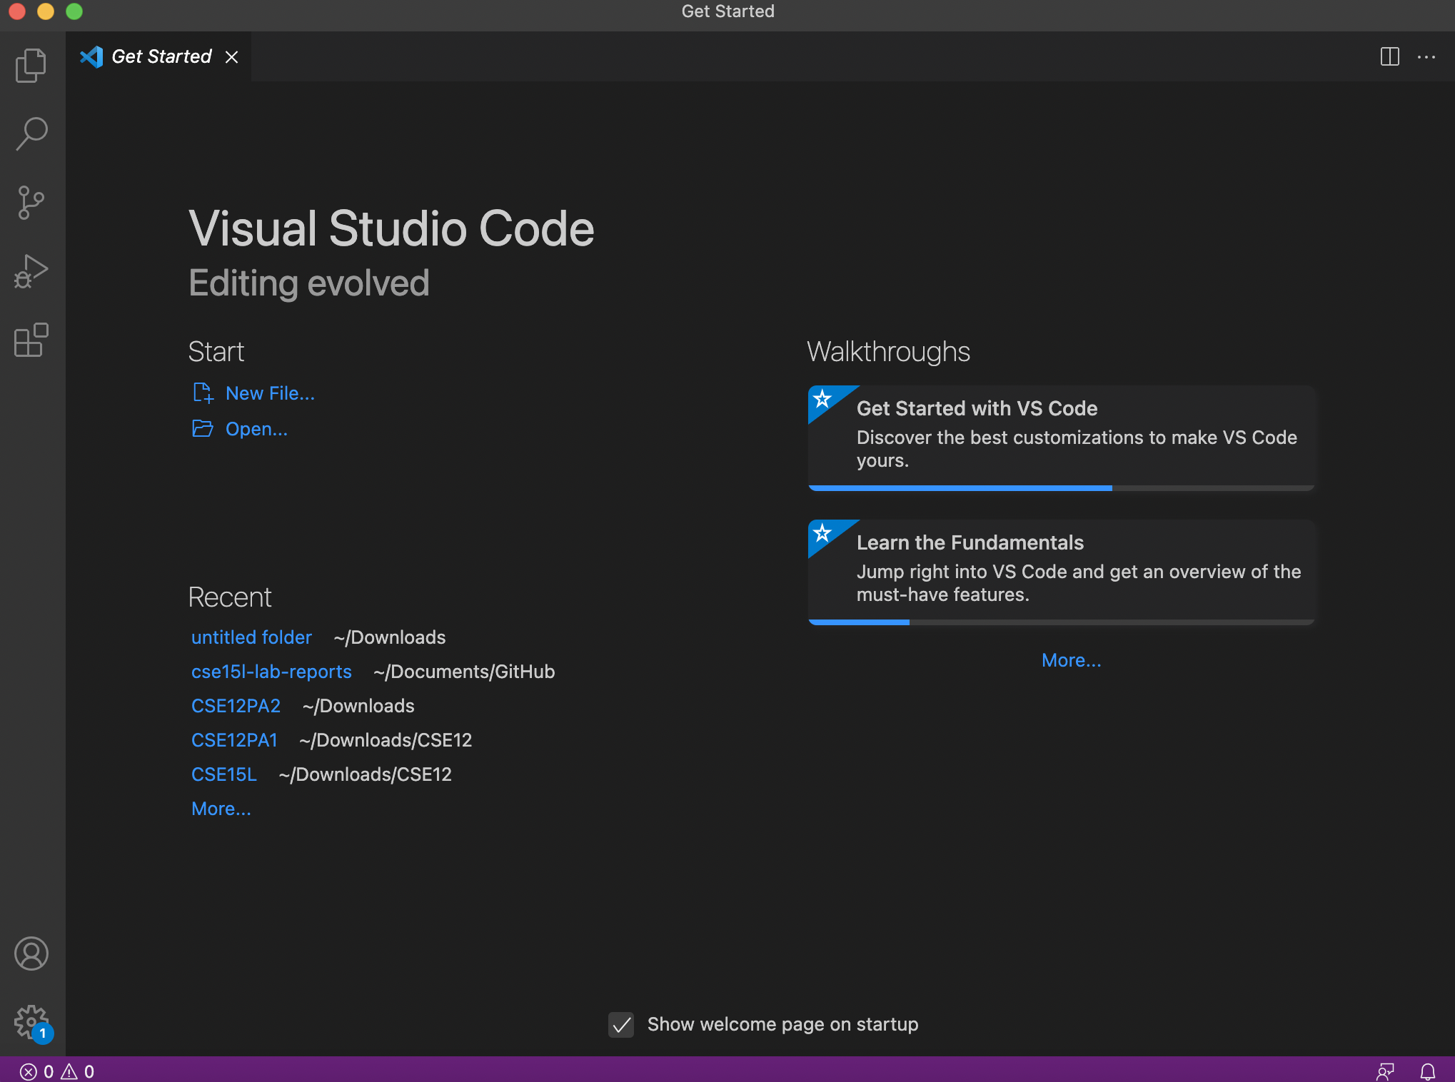Open the Search view icon
Screen dimensions: 1455x1082
[31, 133]
